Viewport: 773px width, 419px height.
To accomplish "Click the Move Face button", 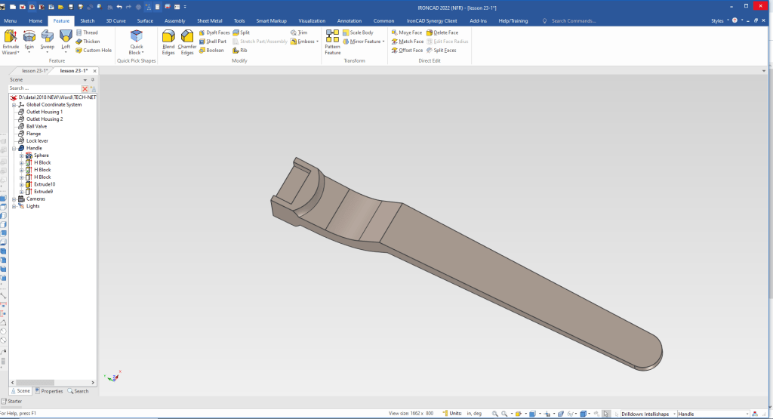I will [x=407, y=32].
